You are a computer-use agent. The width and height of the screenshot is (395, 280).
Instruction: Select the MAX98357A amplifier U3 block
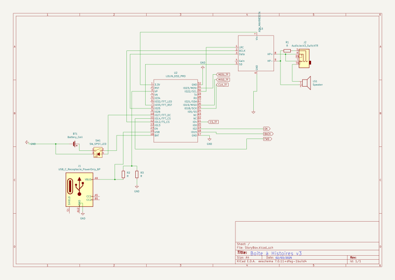point(256,53)
